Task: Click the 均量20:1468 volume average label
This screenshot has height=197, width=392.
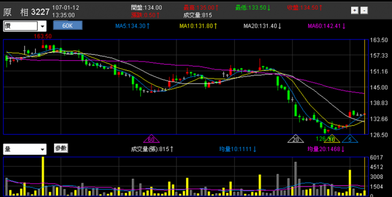Action: click(326, 149)
